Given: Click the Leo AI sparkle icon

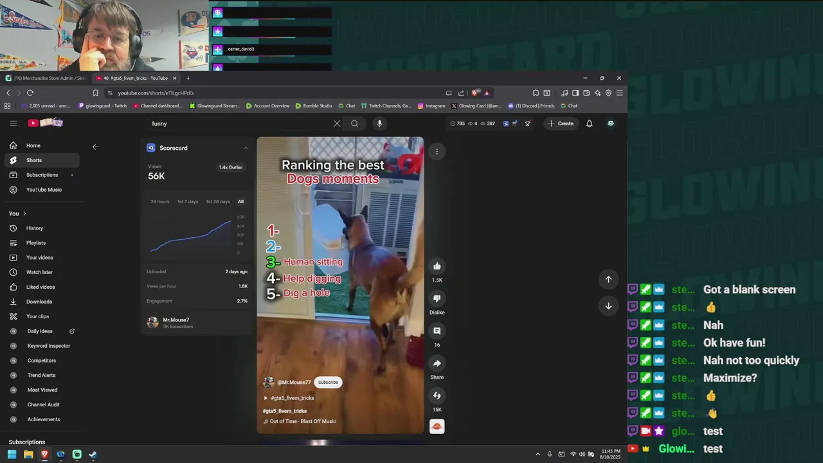Looking at the screenshot, I should [x=597, y=93].
